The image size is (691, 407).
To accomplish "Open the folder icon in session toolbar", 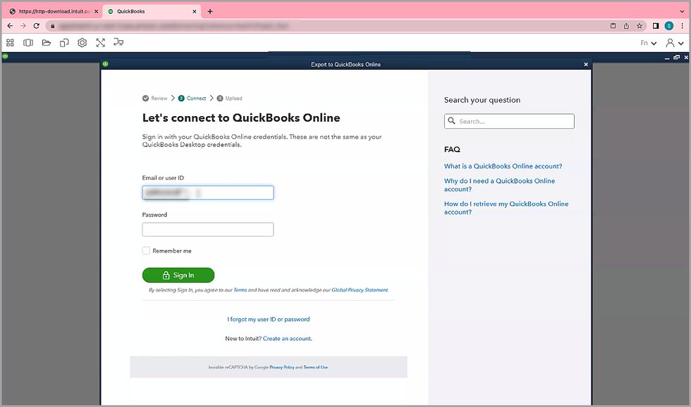I will (x=47, y=43).
